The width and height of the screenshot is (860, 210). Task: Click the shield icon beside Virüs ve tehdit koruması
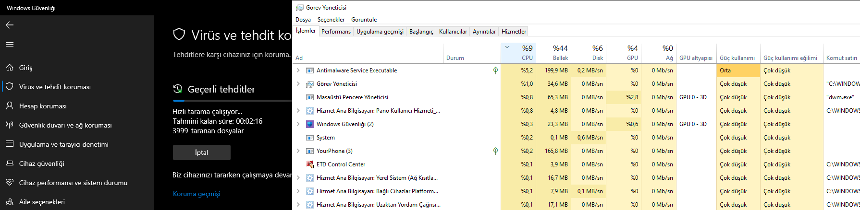coord(10,87)
